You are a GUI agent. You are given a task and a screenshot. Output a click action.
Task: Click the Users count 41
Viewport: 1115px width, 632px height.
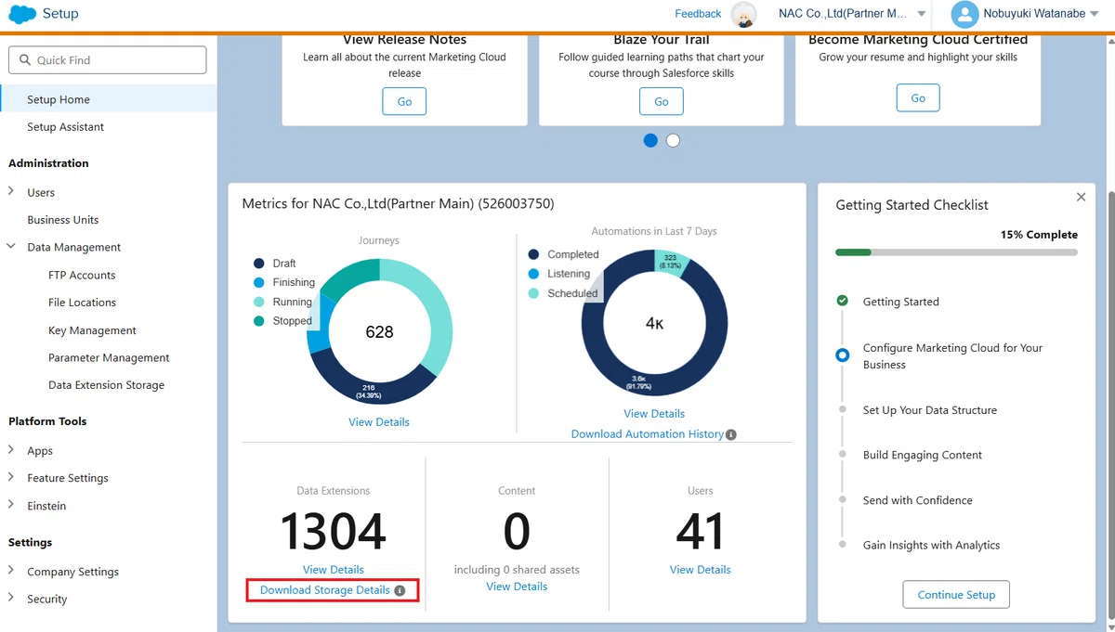pos(700,532)
